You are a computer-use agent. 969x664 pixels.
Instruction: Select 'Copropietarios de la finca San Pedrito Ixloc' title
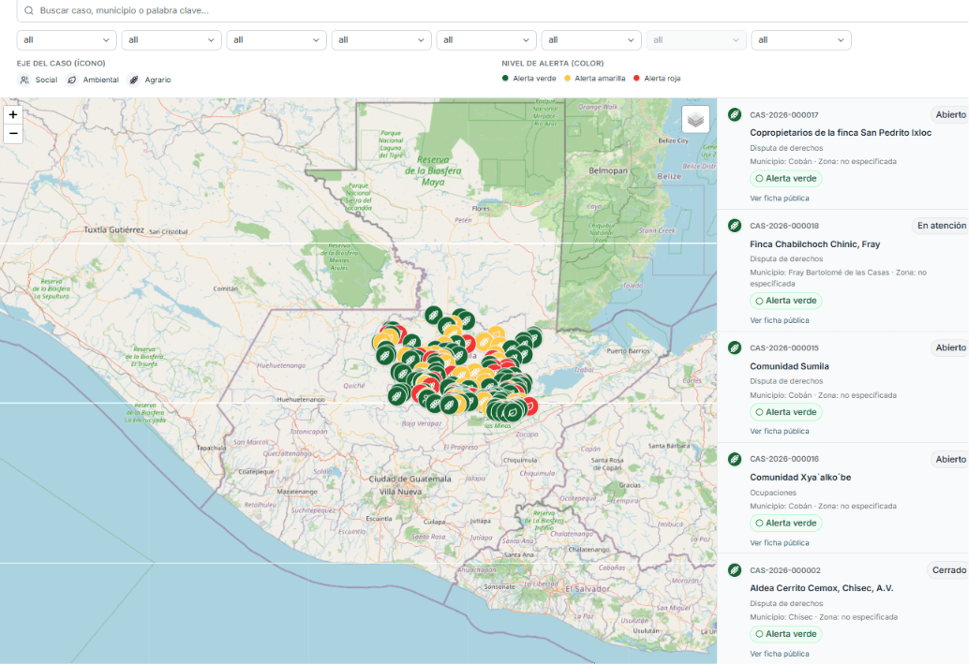841,133
